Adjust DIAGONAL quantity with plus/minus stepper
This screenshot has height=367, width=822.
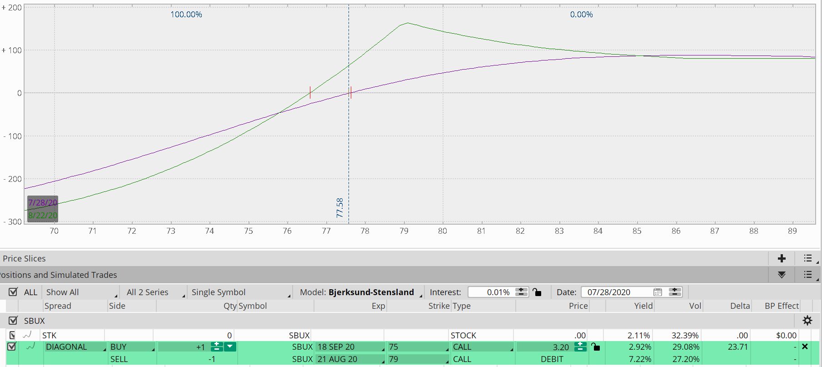click(217, 347)
